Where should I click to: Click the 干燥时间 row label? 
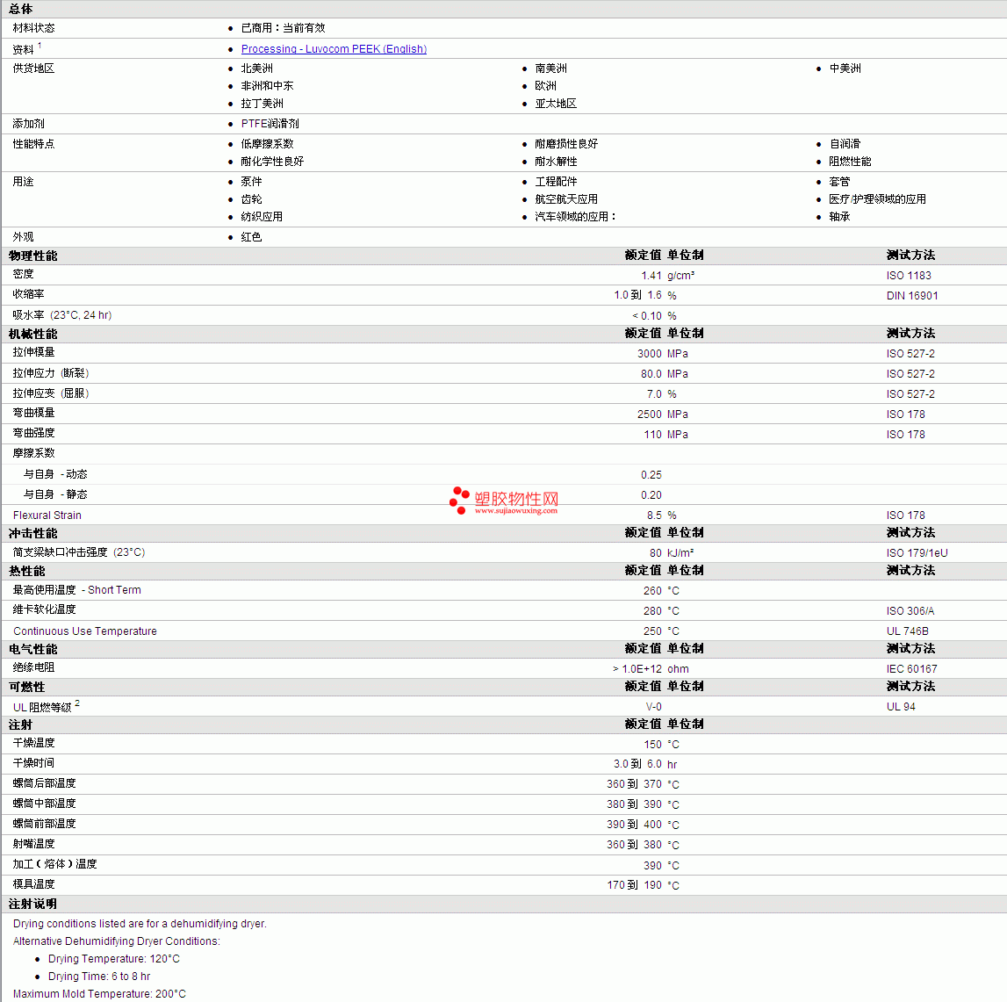click(33, 763)
